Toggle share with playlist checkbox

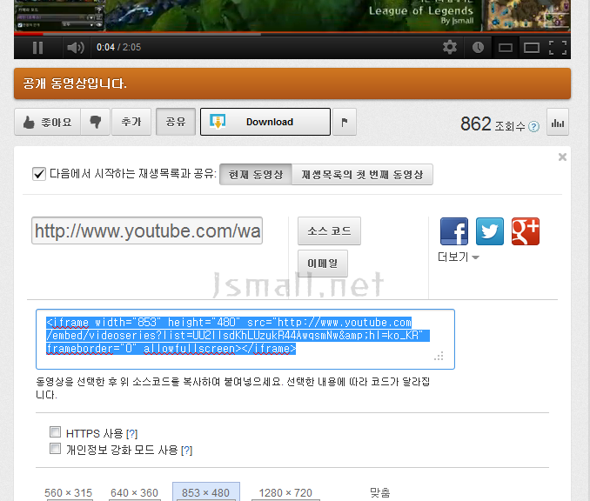39,174
